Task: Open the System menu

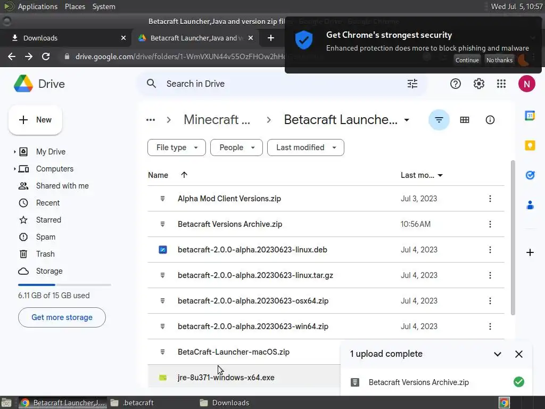Action: [x=104, y=6]
